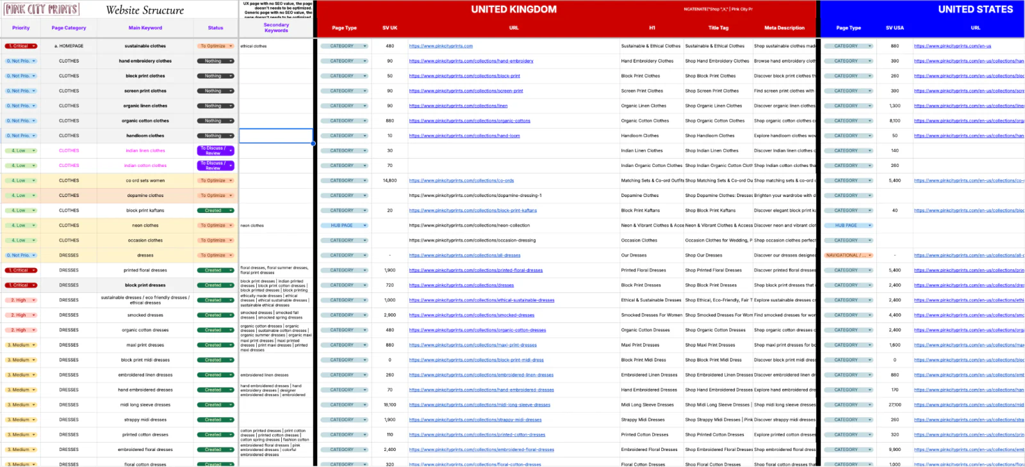Open the UK collections/screen-print link
Viewport: 1025px width, 467px height.
[x=466, y=91]
